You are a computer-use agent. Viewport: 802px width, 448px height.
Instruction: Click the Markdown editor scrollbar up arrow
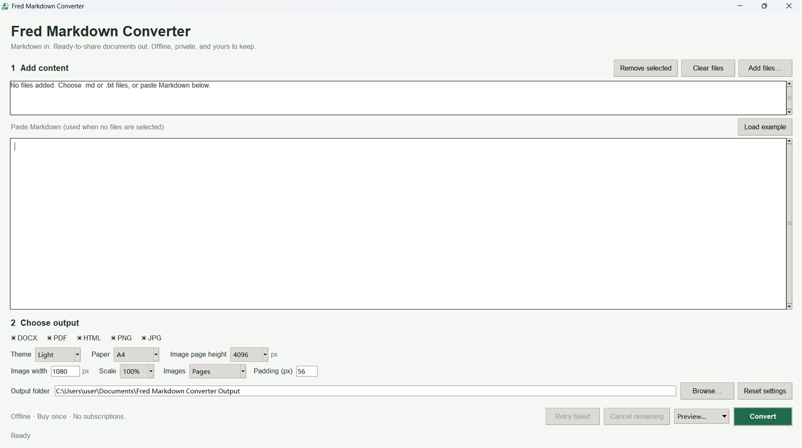(789, 141)
